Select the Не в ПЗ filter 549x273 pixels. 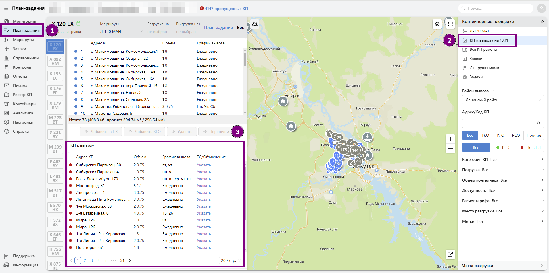click(530, 147)
